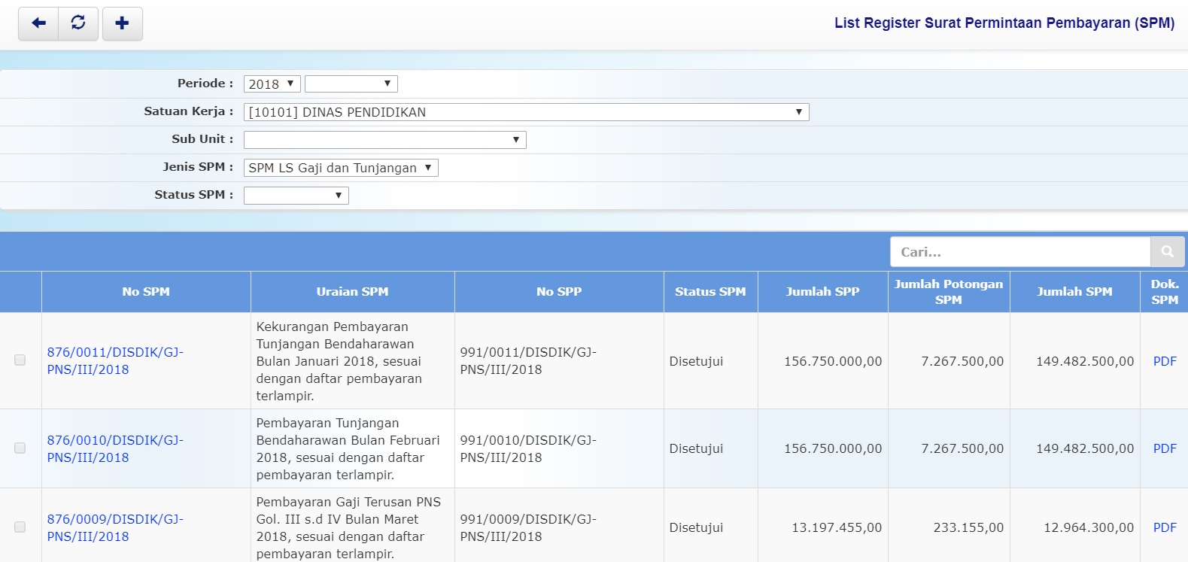The image size is (1188, 562).
Task: Open the Satuan Kerja dropdown
Action: point(527,112)
